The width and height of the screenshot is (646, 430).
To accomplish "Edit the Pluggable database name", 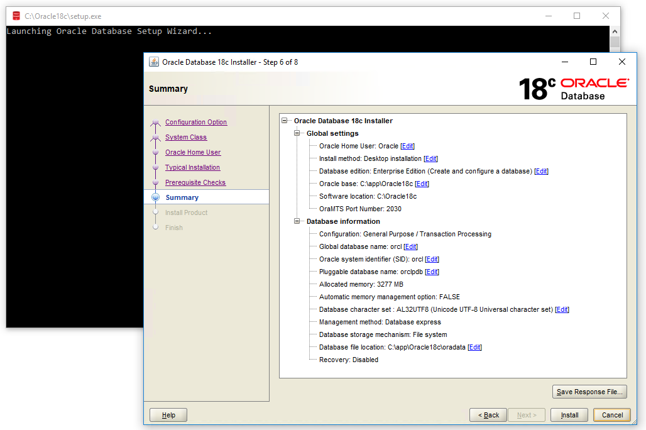I will coord(432,272).
